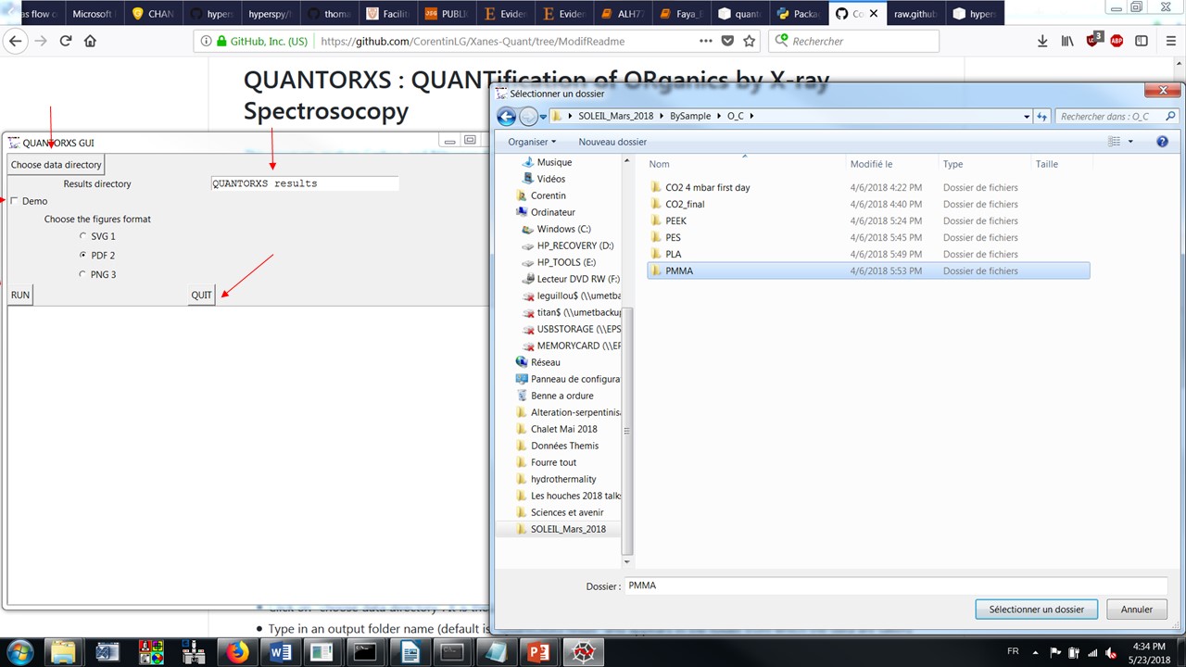The width and height of the screenshot is (1186, 667).
Task: Select the PMMA folder icon in file list
Action: [x=656, y=271]
